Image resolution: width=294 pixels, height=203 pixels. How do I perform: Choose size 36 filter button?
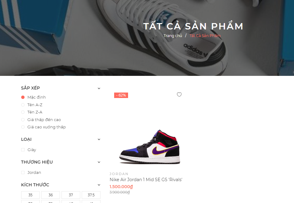51,195
